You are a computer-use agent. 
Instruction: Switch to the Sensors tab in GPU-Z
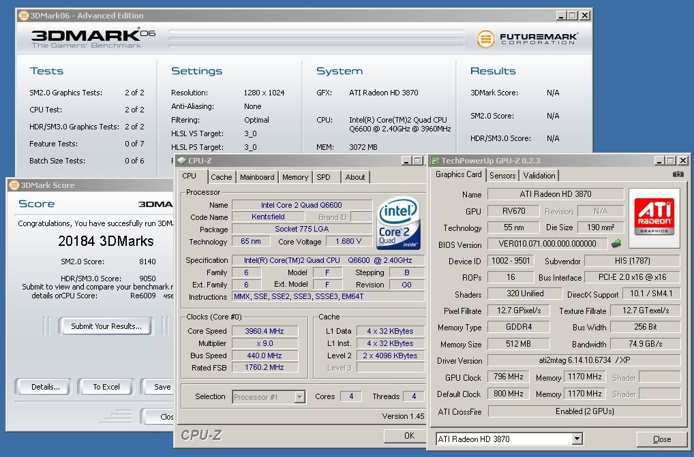502,176
